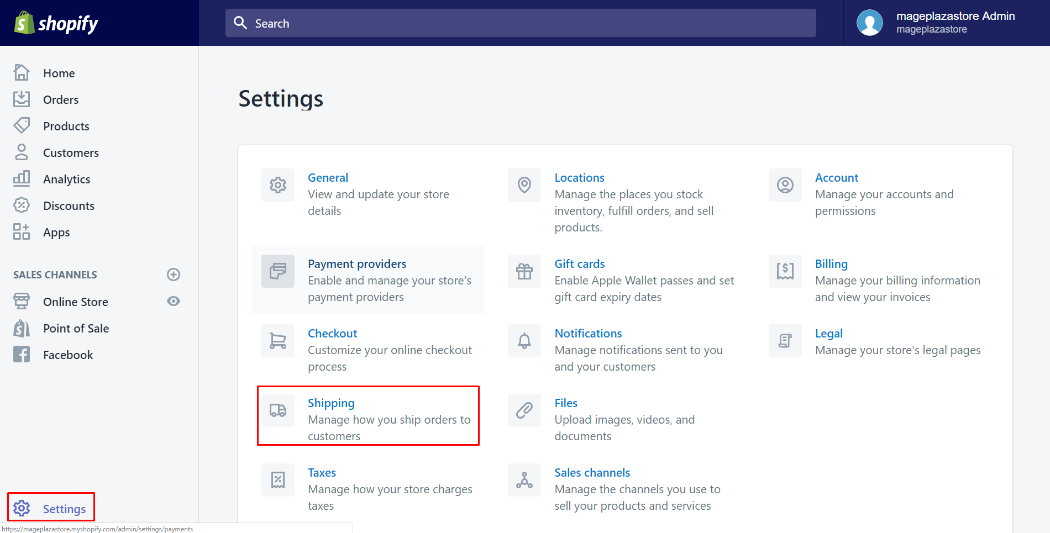Open Analytics in the sidebar

pos(66,180)
